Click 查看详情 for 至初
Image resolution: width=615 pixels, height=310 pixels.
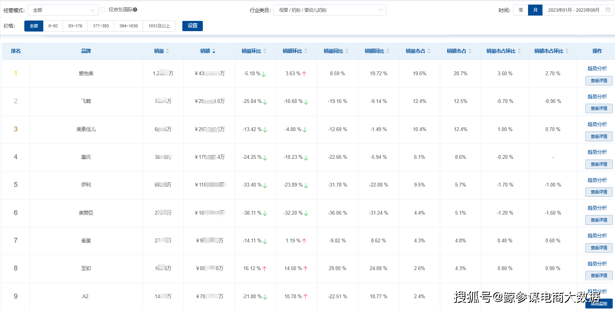point(599,275)
